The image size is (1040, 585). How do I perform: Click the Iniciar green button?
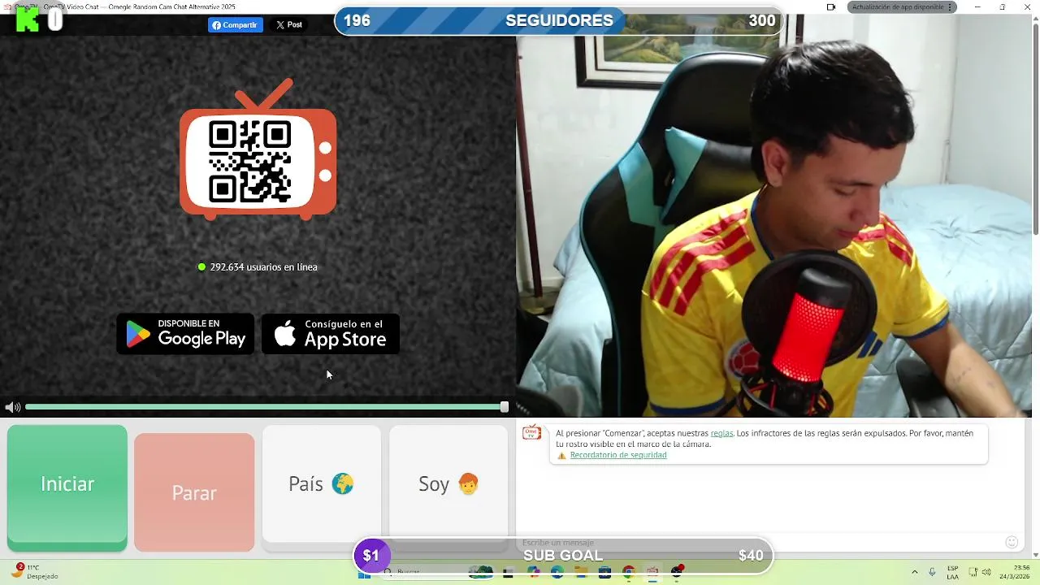(67, 487)
